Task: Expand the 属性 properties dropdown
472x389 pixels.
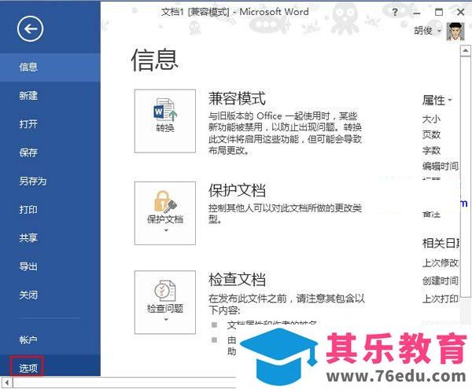Action: pos(437,100)
